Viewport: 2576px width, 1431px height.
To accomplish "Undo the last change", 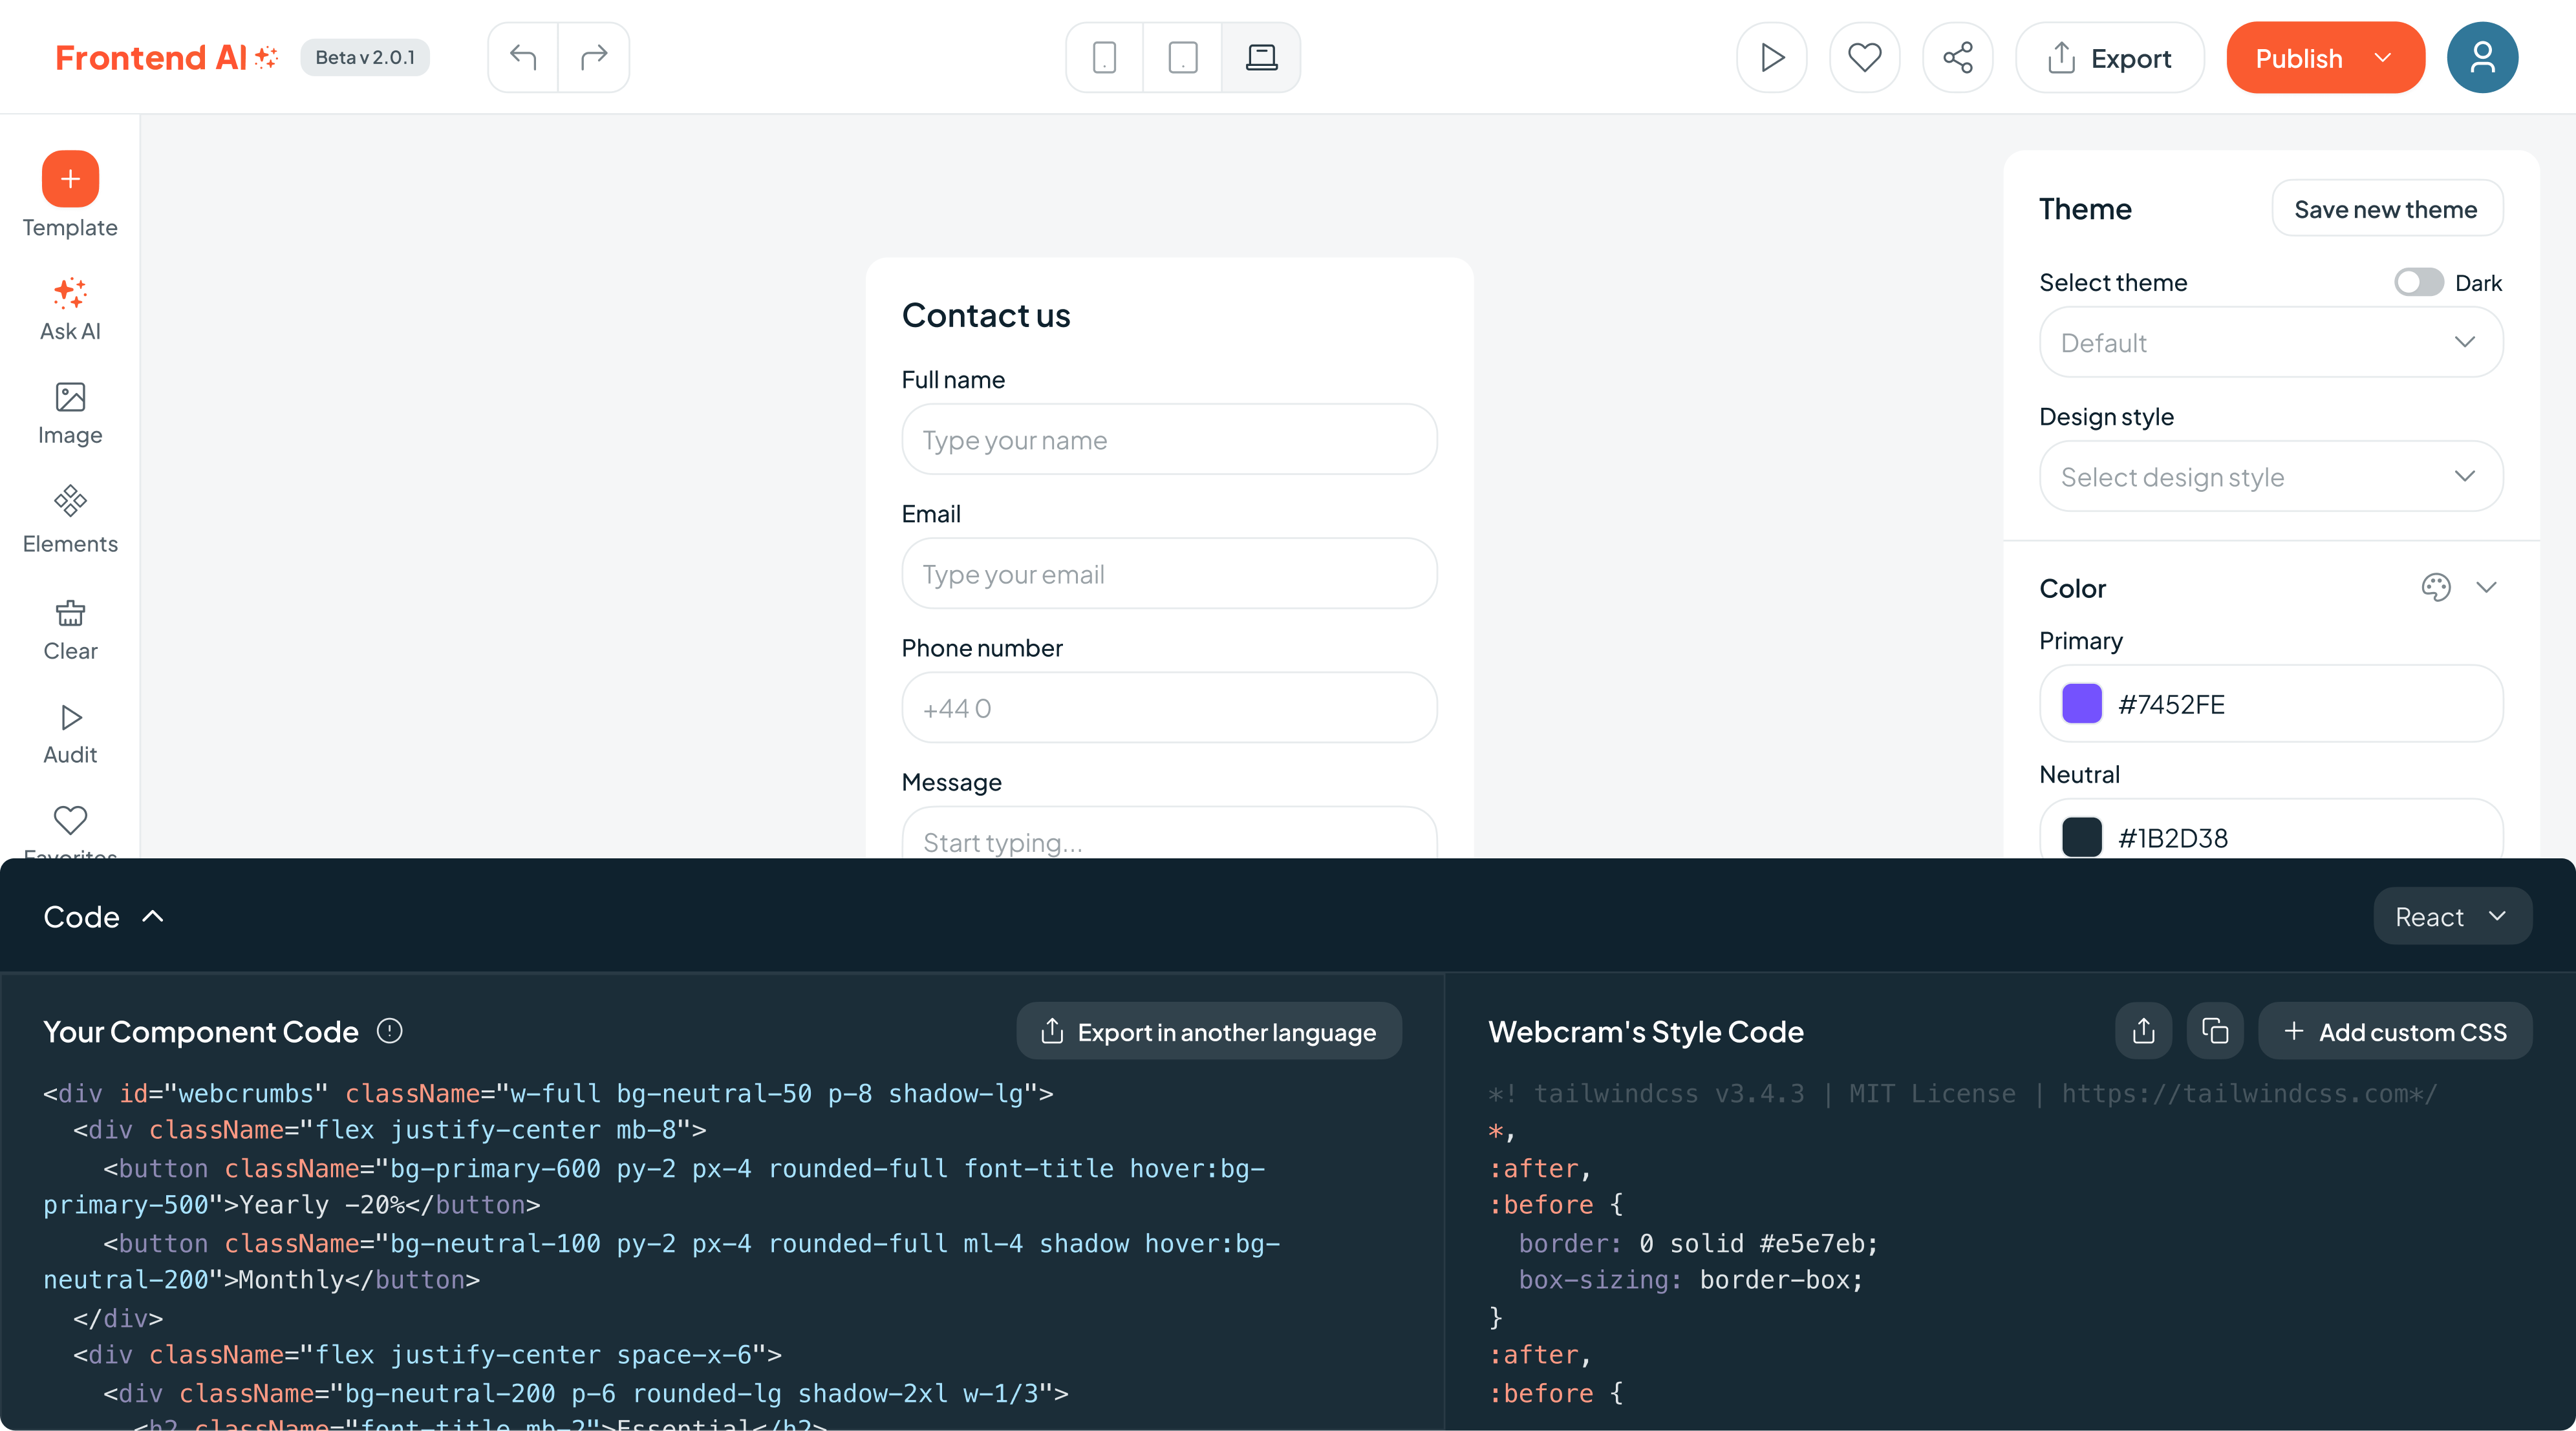I will tap(523, 57).
